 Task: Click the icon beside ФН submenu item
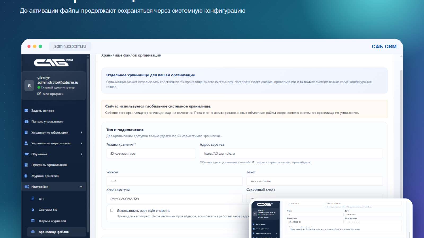click(33, 199)
